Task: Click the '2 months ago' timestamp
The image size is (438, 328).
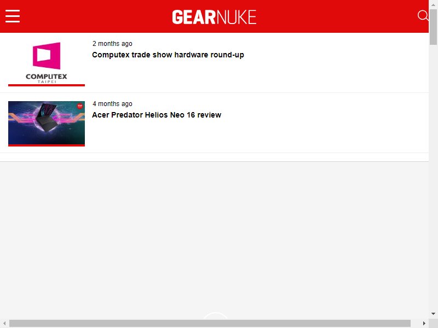Action: [112, 44]
